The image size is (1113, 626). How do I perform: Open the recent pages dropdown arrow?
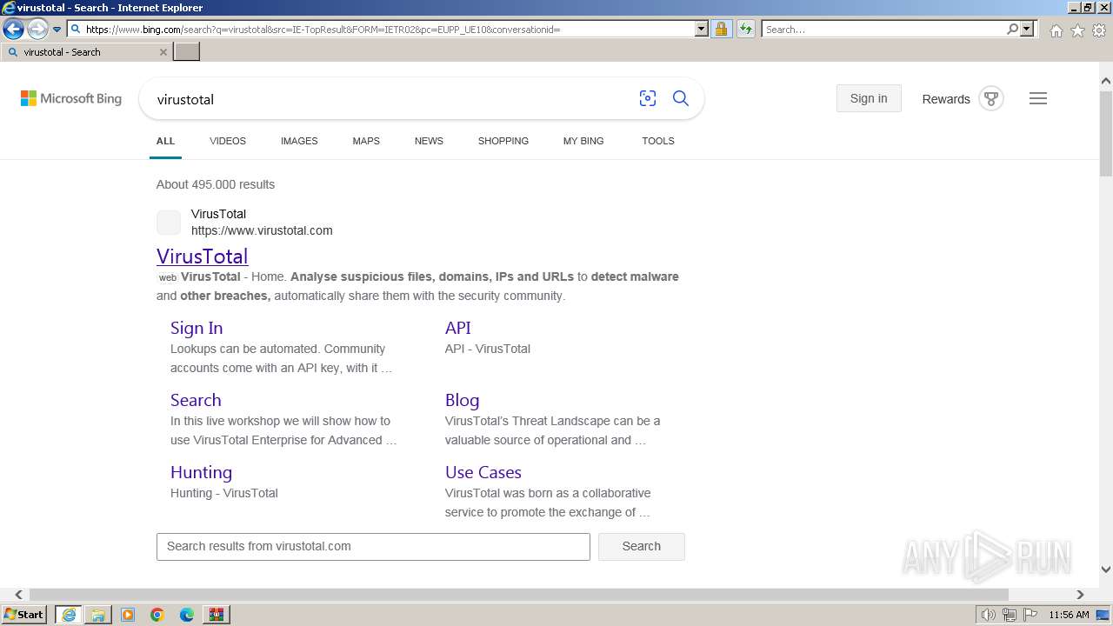(x=57, y=30)
